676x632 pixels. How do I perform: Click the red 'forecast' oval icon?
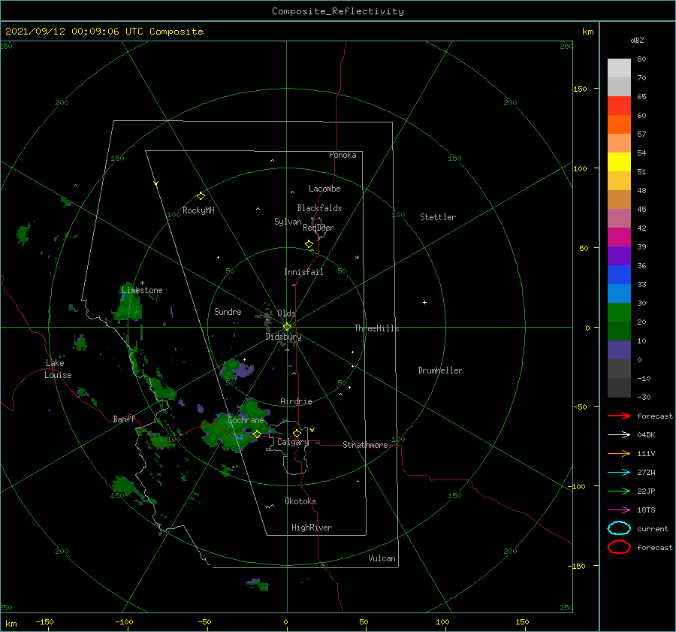[x=619, y=547]
